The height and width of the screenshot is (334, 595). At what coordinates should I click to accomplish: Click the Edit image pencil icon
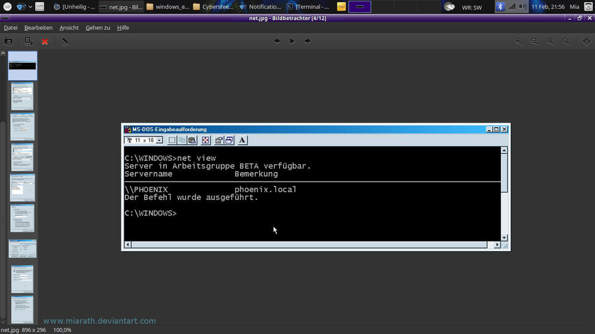[65, 41]
